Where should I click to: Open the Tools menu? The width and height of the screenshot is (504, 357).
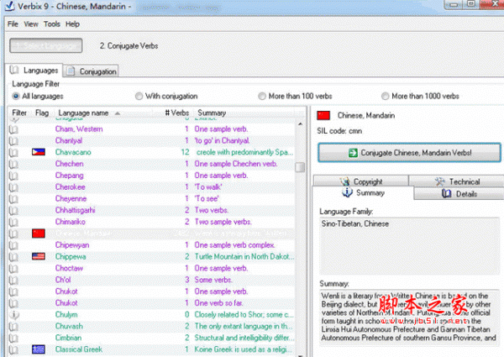pos(52,24)
